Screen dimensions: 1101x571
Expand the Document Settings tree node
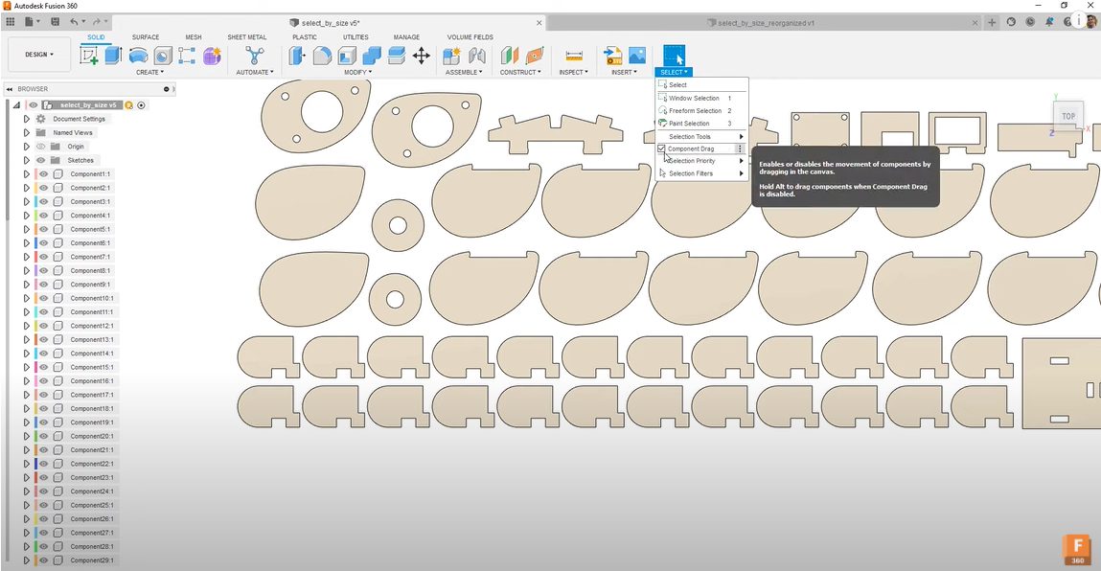(x=27, y=119)
